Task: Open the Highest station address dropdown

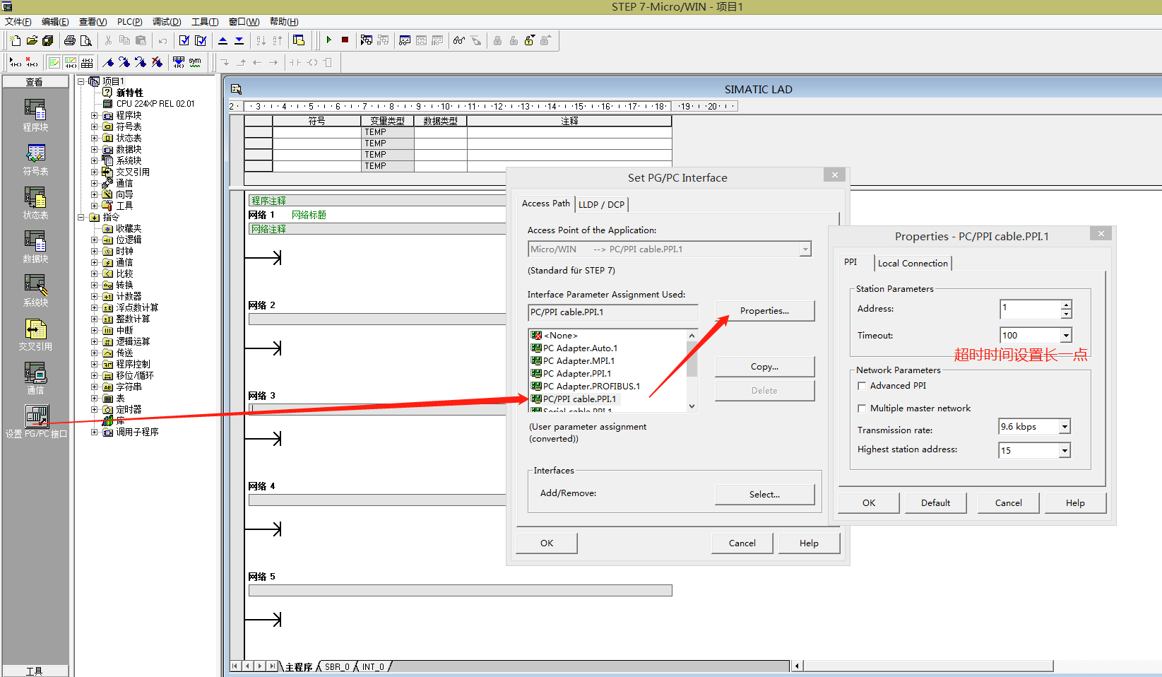Action: click(x=1064, y=451)
